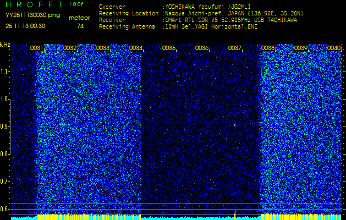346x220 pixels.
Task: Click the 0.7 kHz frequency label
Action: pos(4,182)
